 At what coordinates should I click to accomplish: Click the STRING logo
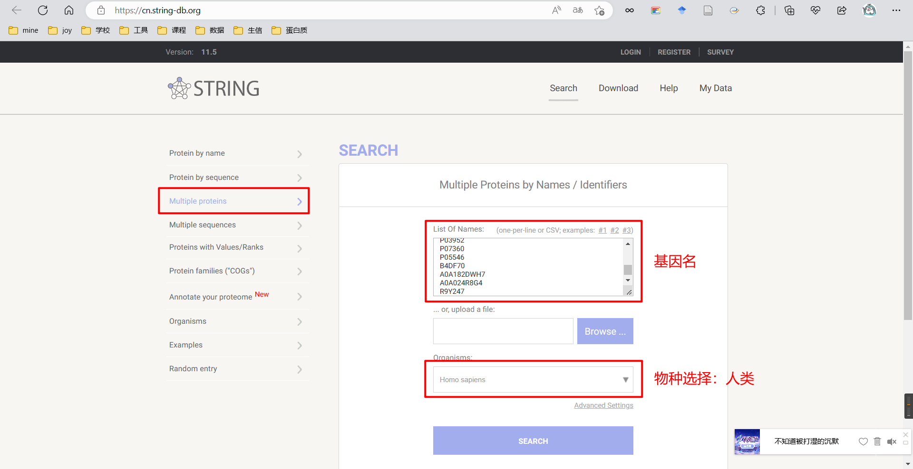214,88
